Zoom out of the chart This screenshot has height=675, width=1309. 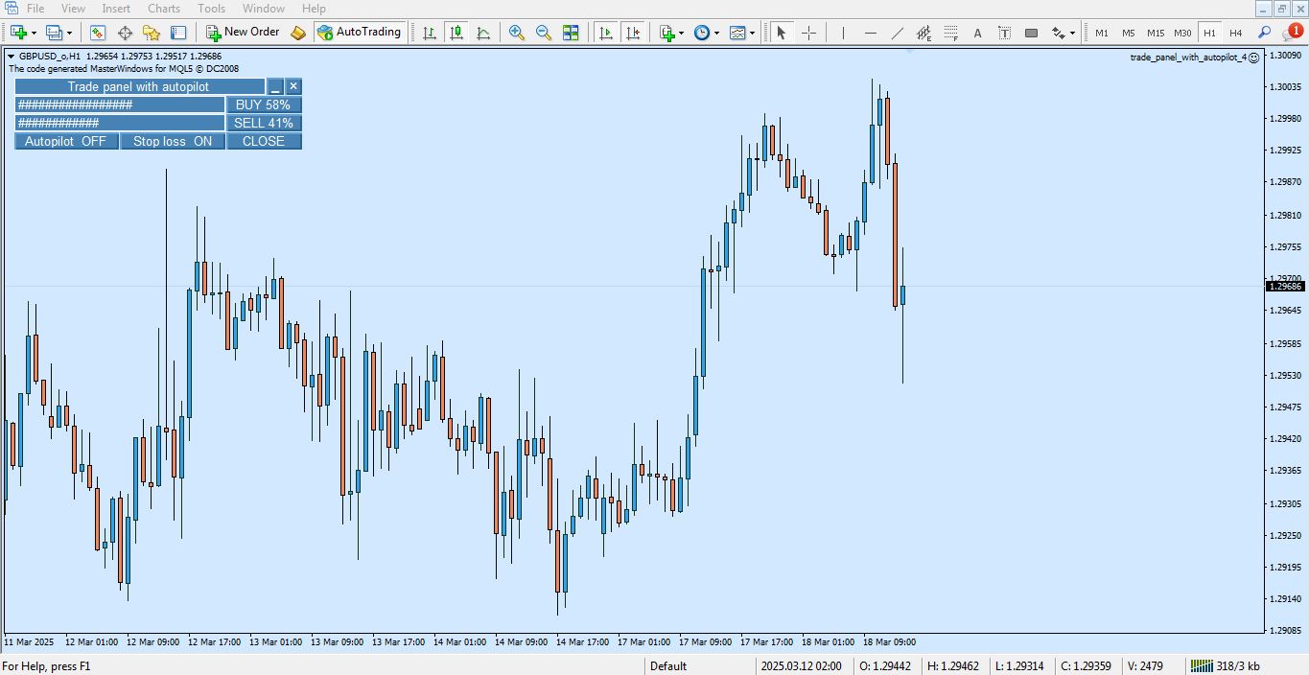[x=544, y=32]
